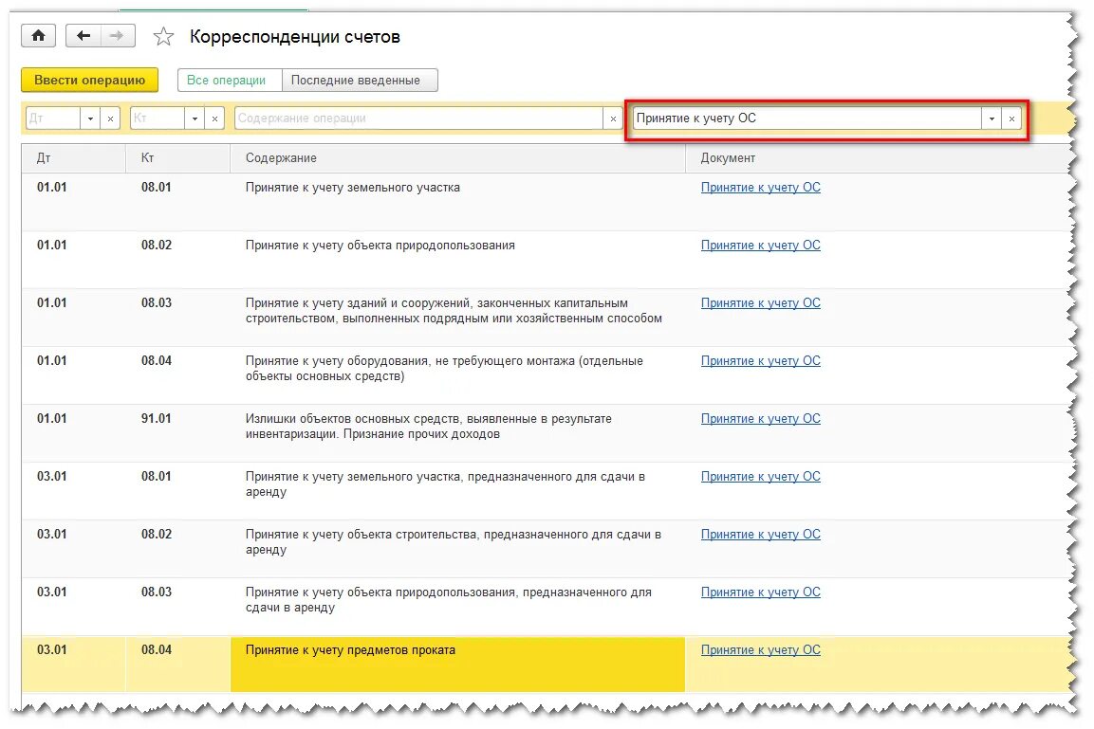The image size is (1094, 729).
Task: Clear the Кт filter with its × icon
Action: 215,118
